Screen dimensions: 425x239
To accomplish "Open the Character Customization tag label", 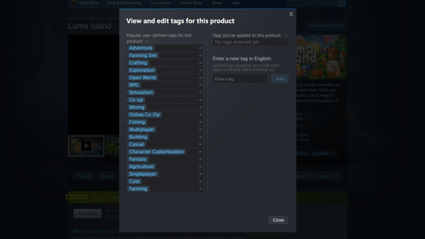I will (156, 152).
